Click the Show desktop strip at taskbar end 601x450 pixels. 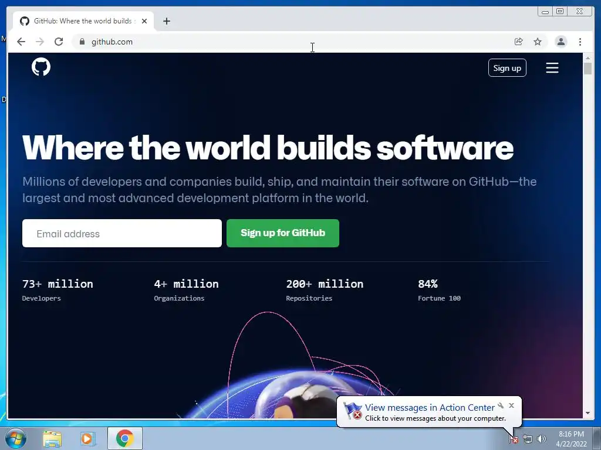597,438
